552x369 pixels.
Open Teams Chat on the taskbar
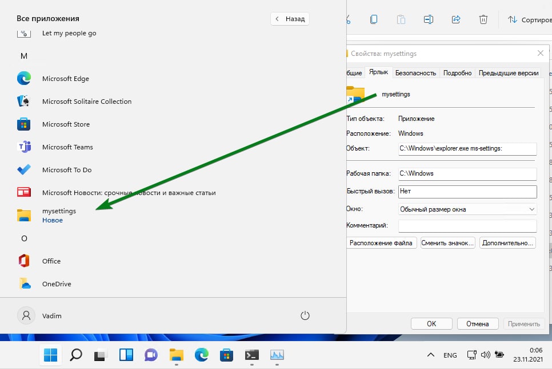coord(151,355)
